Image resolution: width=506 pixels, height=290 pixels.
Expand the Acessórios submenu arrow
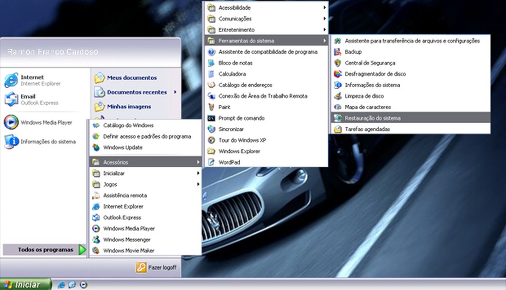198,162
